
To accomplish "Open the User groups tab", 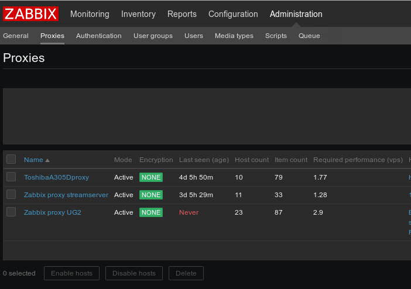I will [153, 36].
